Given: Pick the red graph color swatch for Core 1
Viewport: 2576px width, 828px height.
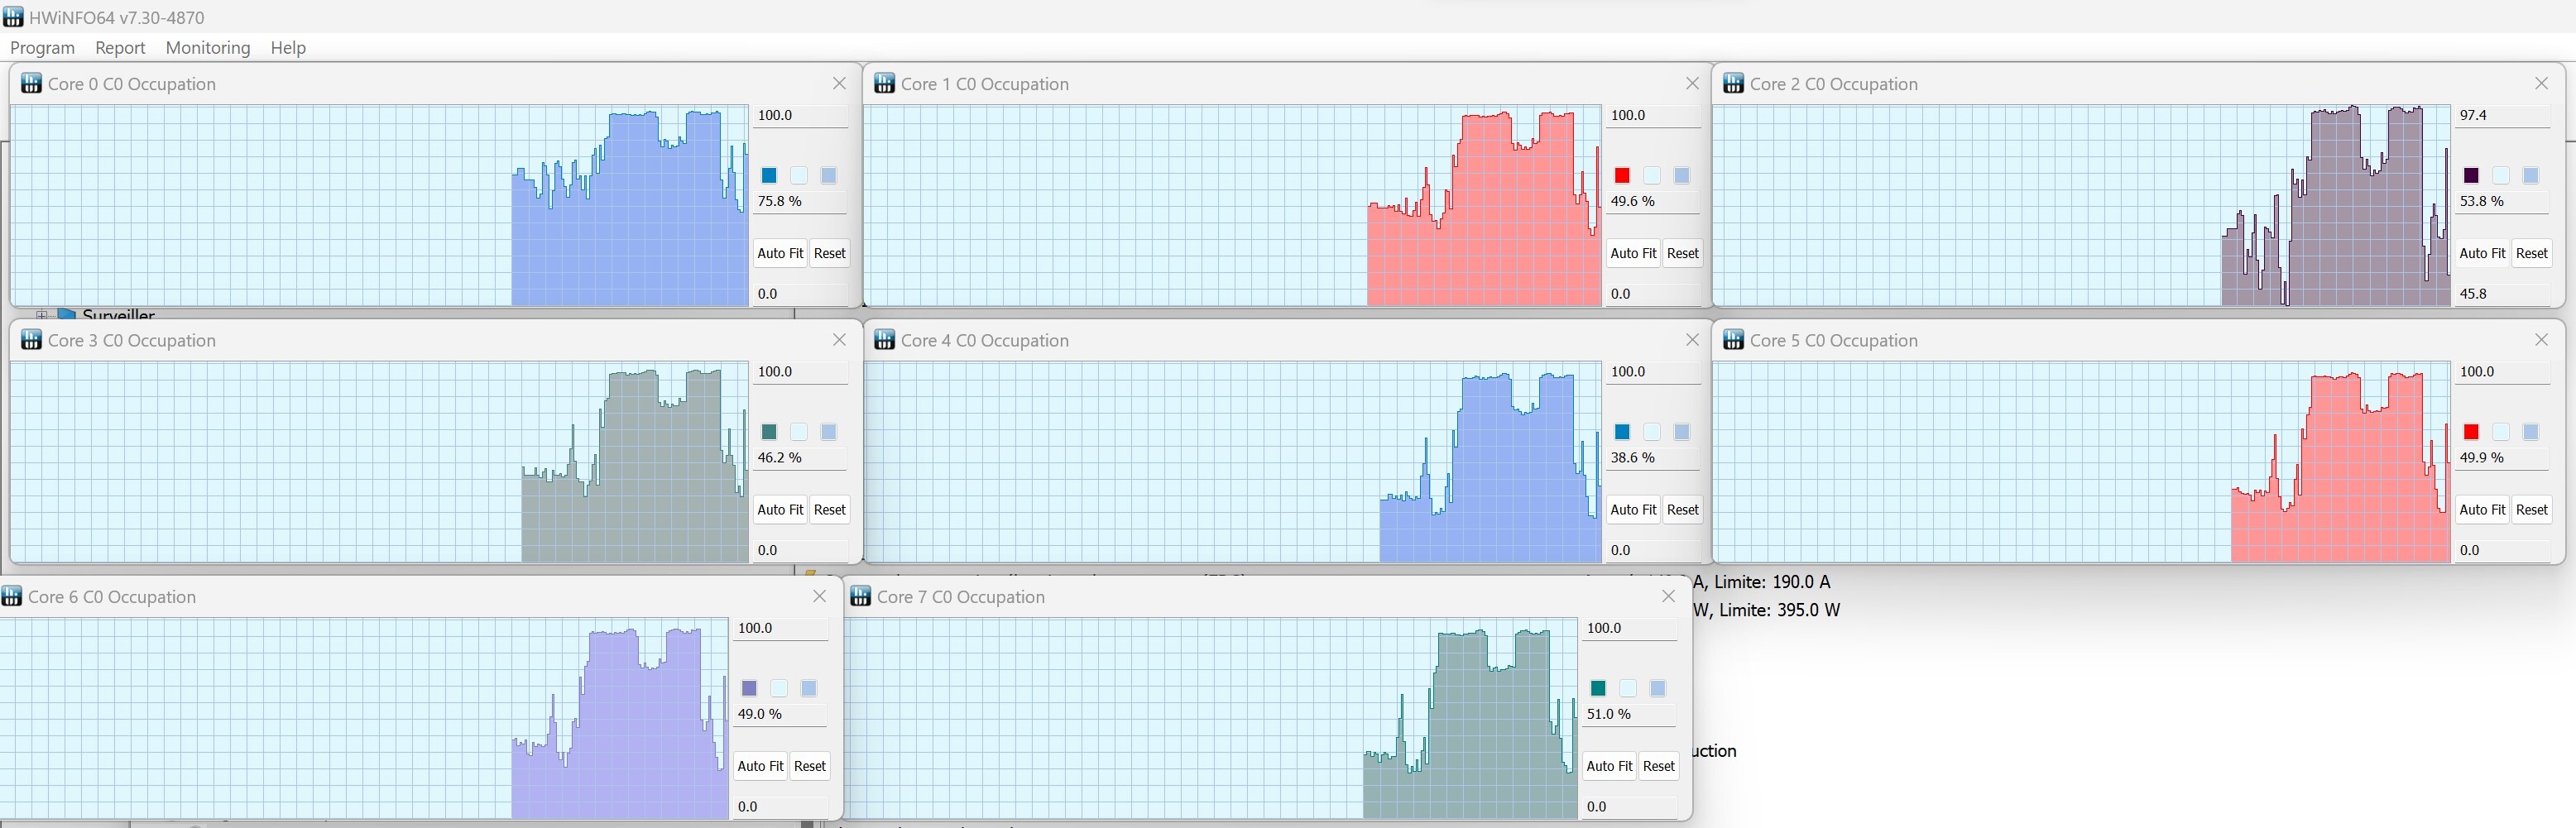Looking at the screenshot, I should 1622,176.
